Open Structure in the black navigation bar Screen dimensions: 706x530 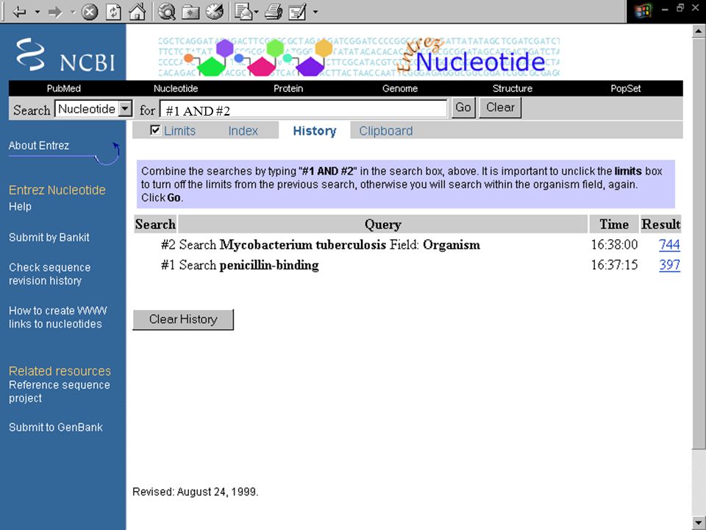(513, 88)
